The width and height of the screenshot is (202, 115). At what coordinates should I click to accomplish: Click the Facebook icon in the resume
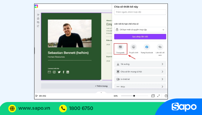coord(64,72)
